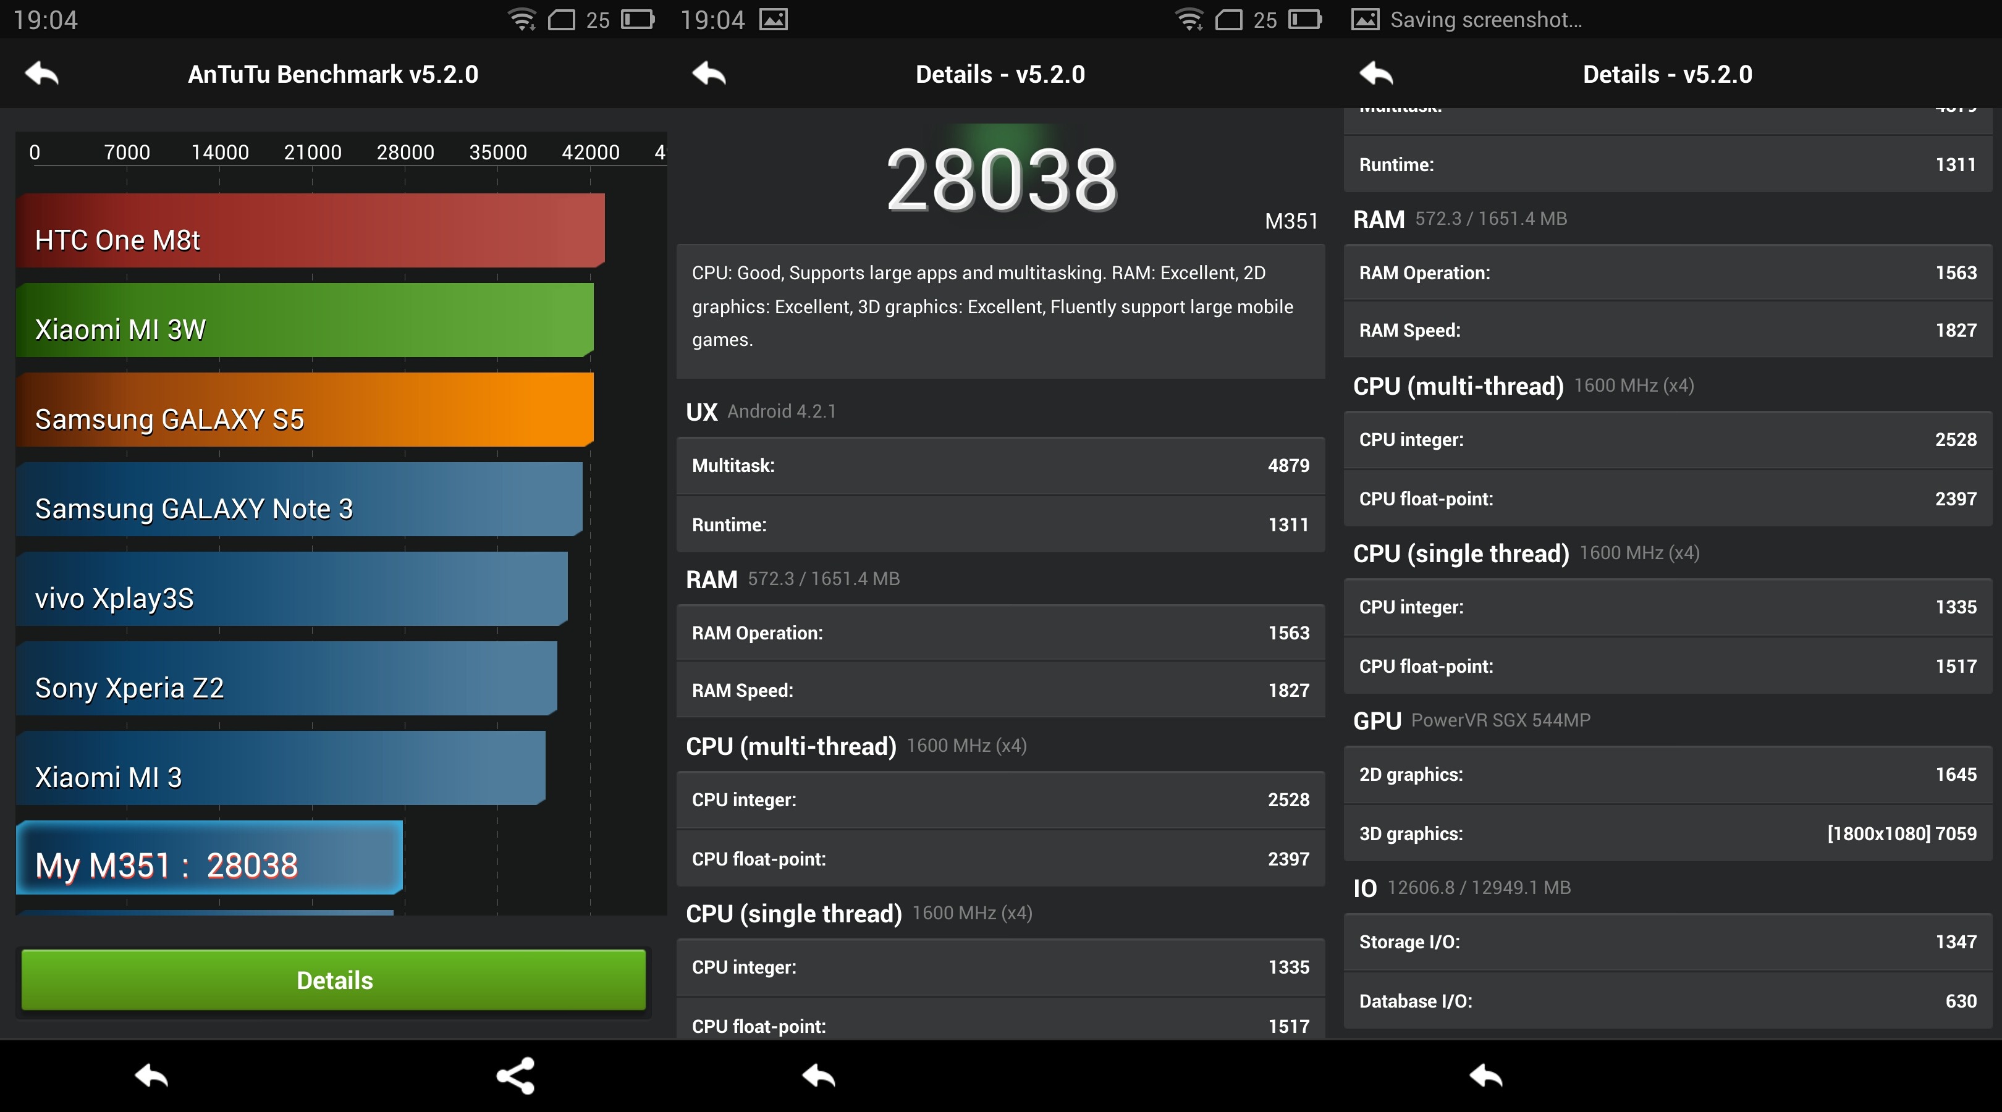Tap battery icon on left screen status bar
Viewport: 2002px width, 1112px height.
(638, 19)
